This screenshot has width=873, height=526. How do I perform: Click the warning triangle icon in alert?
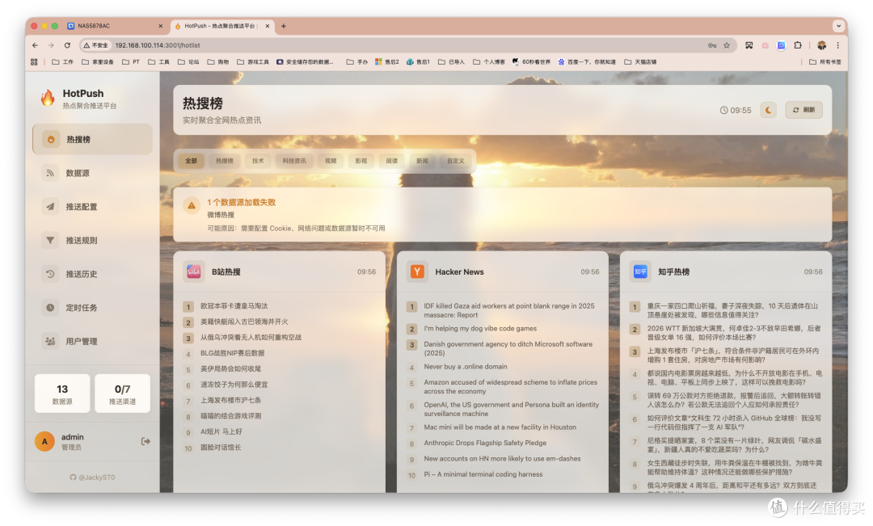(x=192, y=205)
